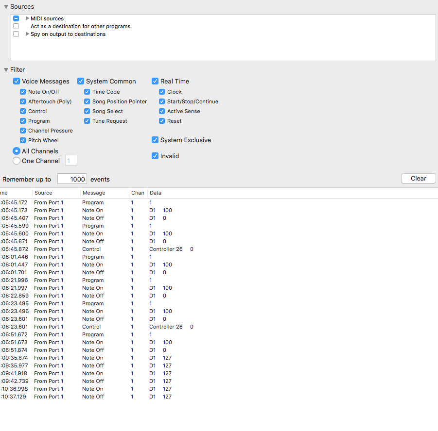Viewport: 438px width, 431px height.
Task: Uncheck Reset filter checkbox
Action: (x=162, y=121)
